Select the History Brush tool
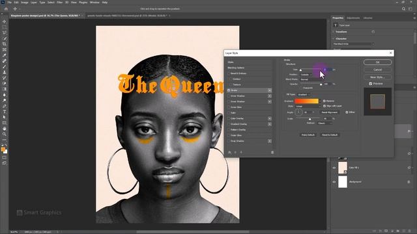Image resolution: width=417 pixels, height=234 pixels. coord(5,78)
